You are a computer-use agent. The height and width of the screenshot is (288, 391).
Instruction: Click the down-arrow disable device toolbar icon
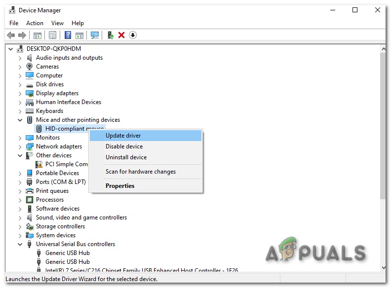point(133,35)
